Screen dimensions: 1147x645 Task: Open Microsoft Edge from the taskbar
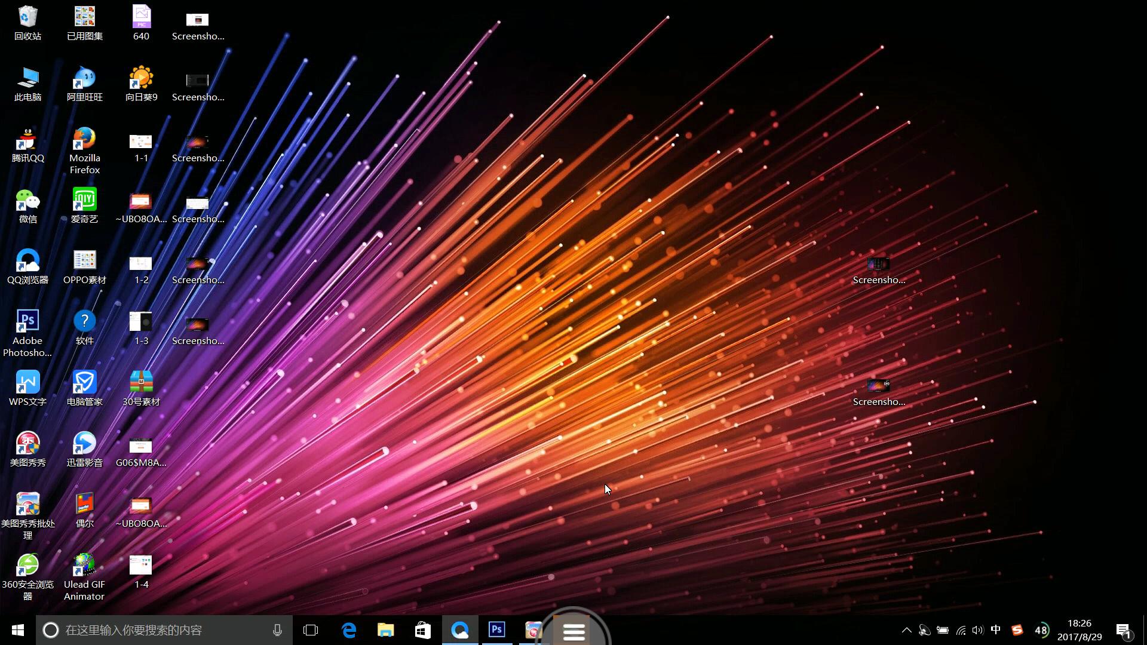click(349, 629)
